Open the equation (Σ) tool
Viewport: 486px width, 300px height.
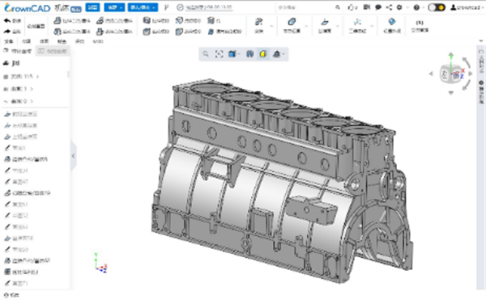point(420,23)
